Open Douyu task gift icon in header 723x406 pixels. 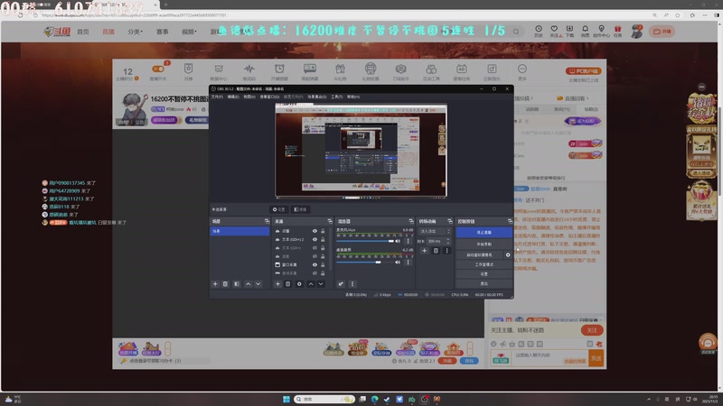coord(617,31)
